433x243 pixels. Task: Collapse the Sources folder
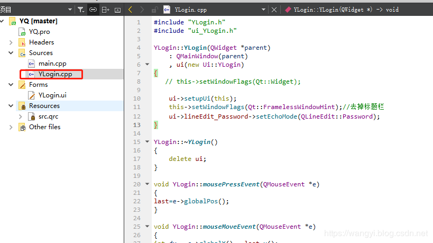point(11,53)
